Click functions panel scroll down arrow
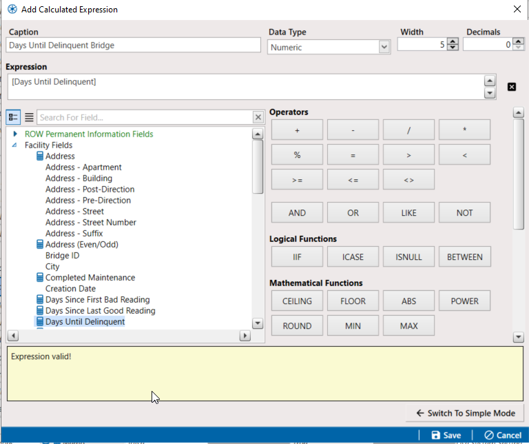 (x=518, y=337)
